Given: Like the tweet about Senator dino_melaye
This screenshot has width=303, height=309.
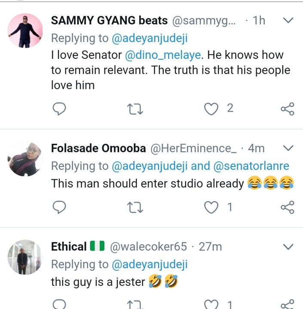Looking at the screenshot, I should 211,109.
